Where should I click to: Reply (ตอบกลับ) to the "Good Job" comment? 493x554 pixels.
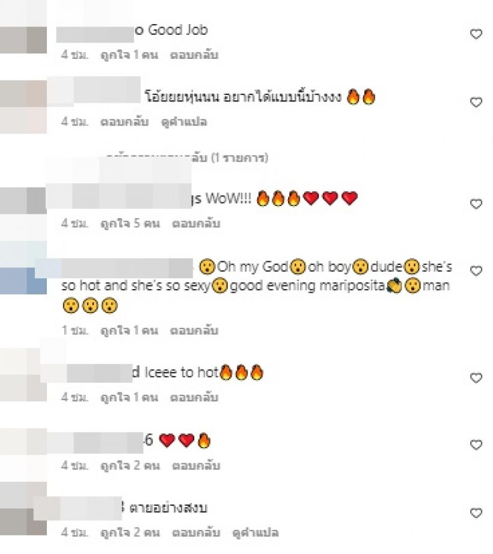coord(194,55)
